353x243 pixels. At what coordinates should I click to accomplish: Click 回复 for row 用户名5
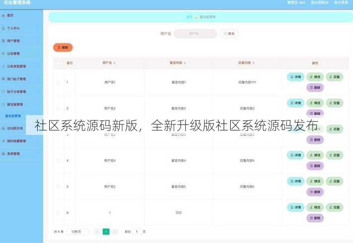pyautogui.click(x=335, y=181)
